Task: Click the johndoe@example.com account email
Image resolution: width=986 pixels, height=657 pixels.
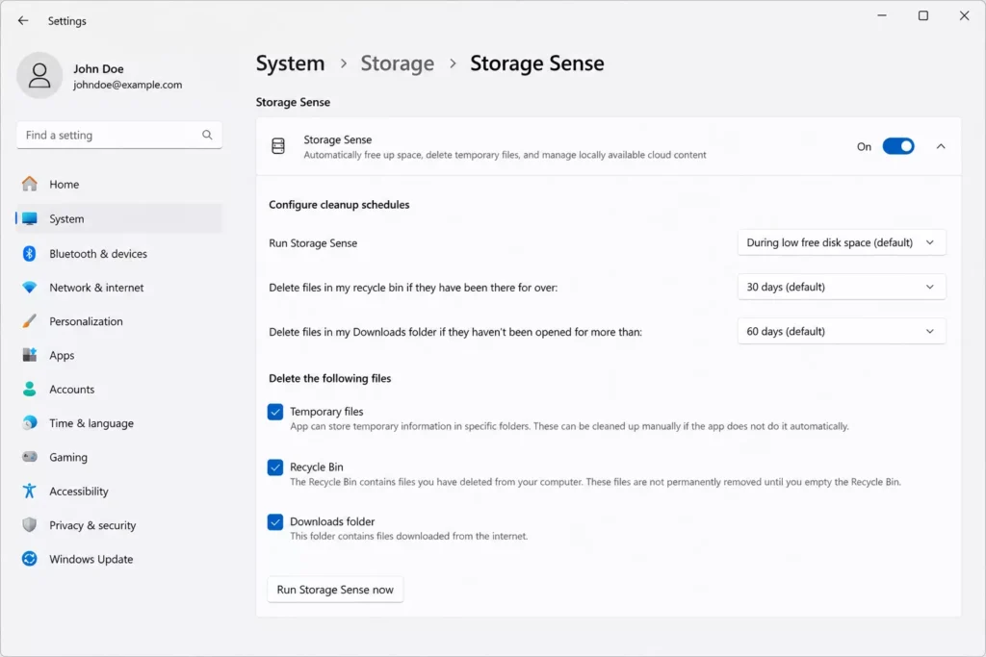Action: coord(128,84)
